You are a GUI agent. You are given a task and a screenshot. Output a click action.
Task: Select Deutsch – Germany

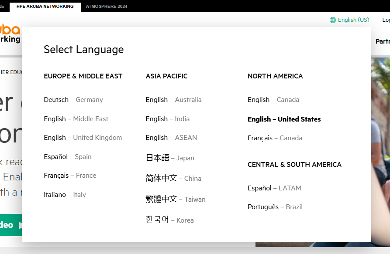tap(73, 99)
